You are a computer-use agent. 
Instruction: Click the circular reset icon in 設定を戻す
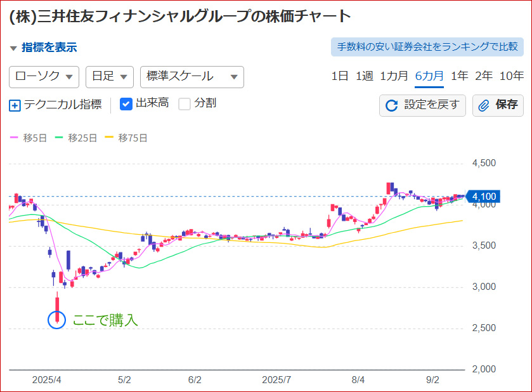(x=391, y=105)
